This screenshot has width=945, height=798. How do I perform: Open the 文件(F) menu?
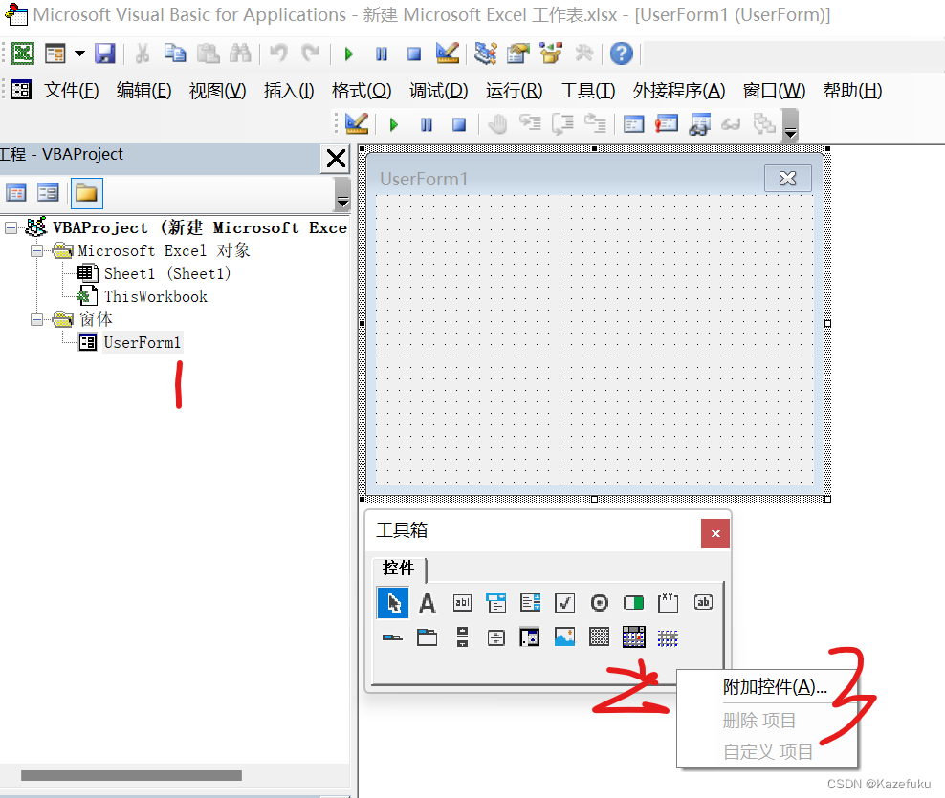pos(71,91)
